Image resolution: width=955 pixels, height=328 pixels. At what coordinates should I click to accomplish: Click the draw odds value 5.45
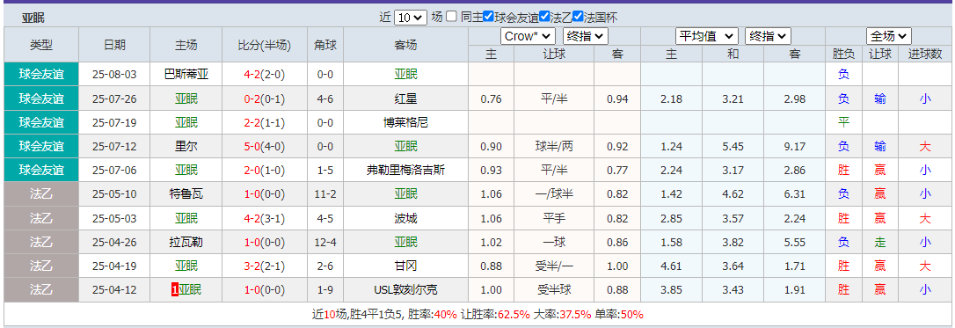point(733,147)
